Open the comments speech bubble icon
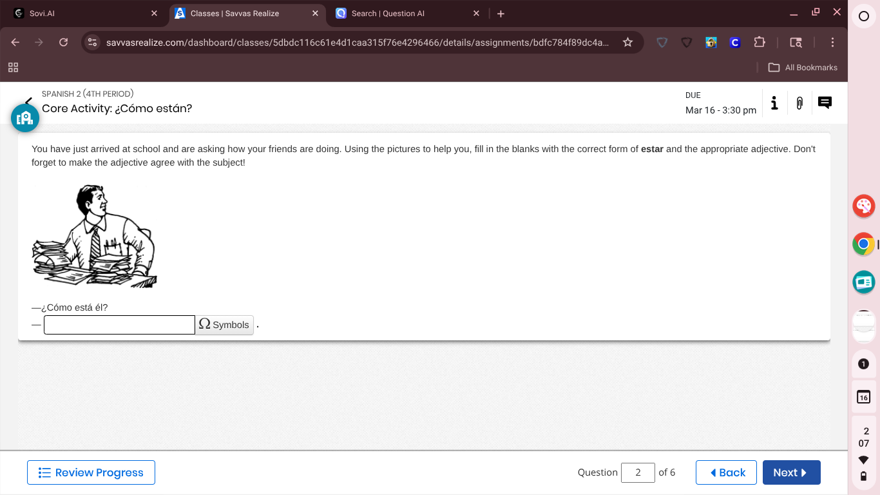This screenshot has width=880, height=495. click(x=825, y=102)
